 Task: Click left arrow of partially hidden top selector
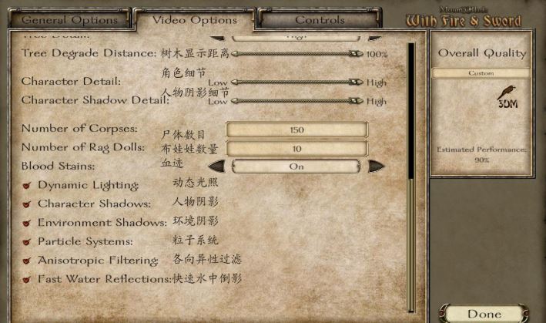tap(218, 38)
